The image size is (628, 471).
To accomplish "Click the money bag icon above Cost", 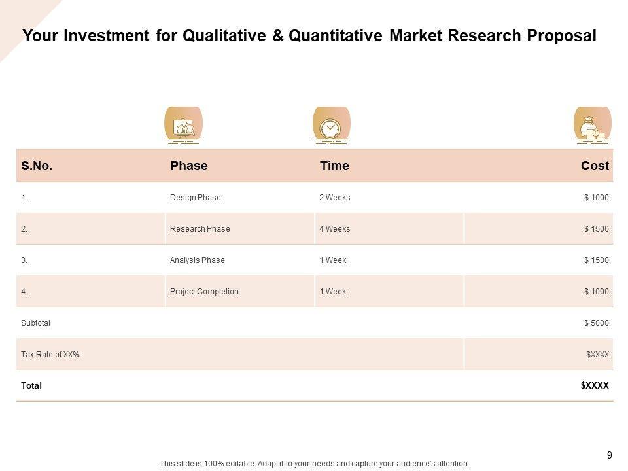I will coord(592,124).
